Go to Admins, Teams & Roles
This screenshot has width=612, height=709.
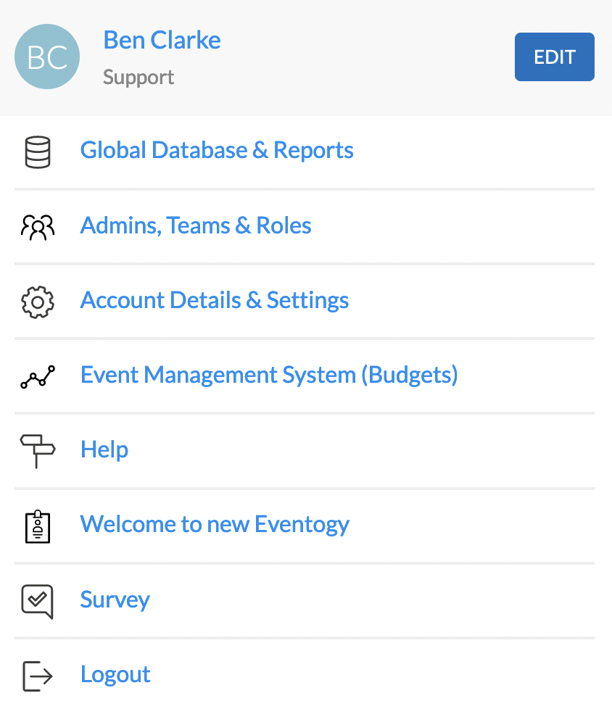tap(196, 225)
